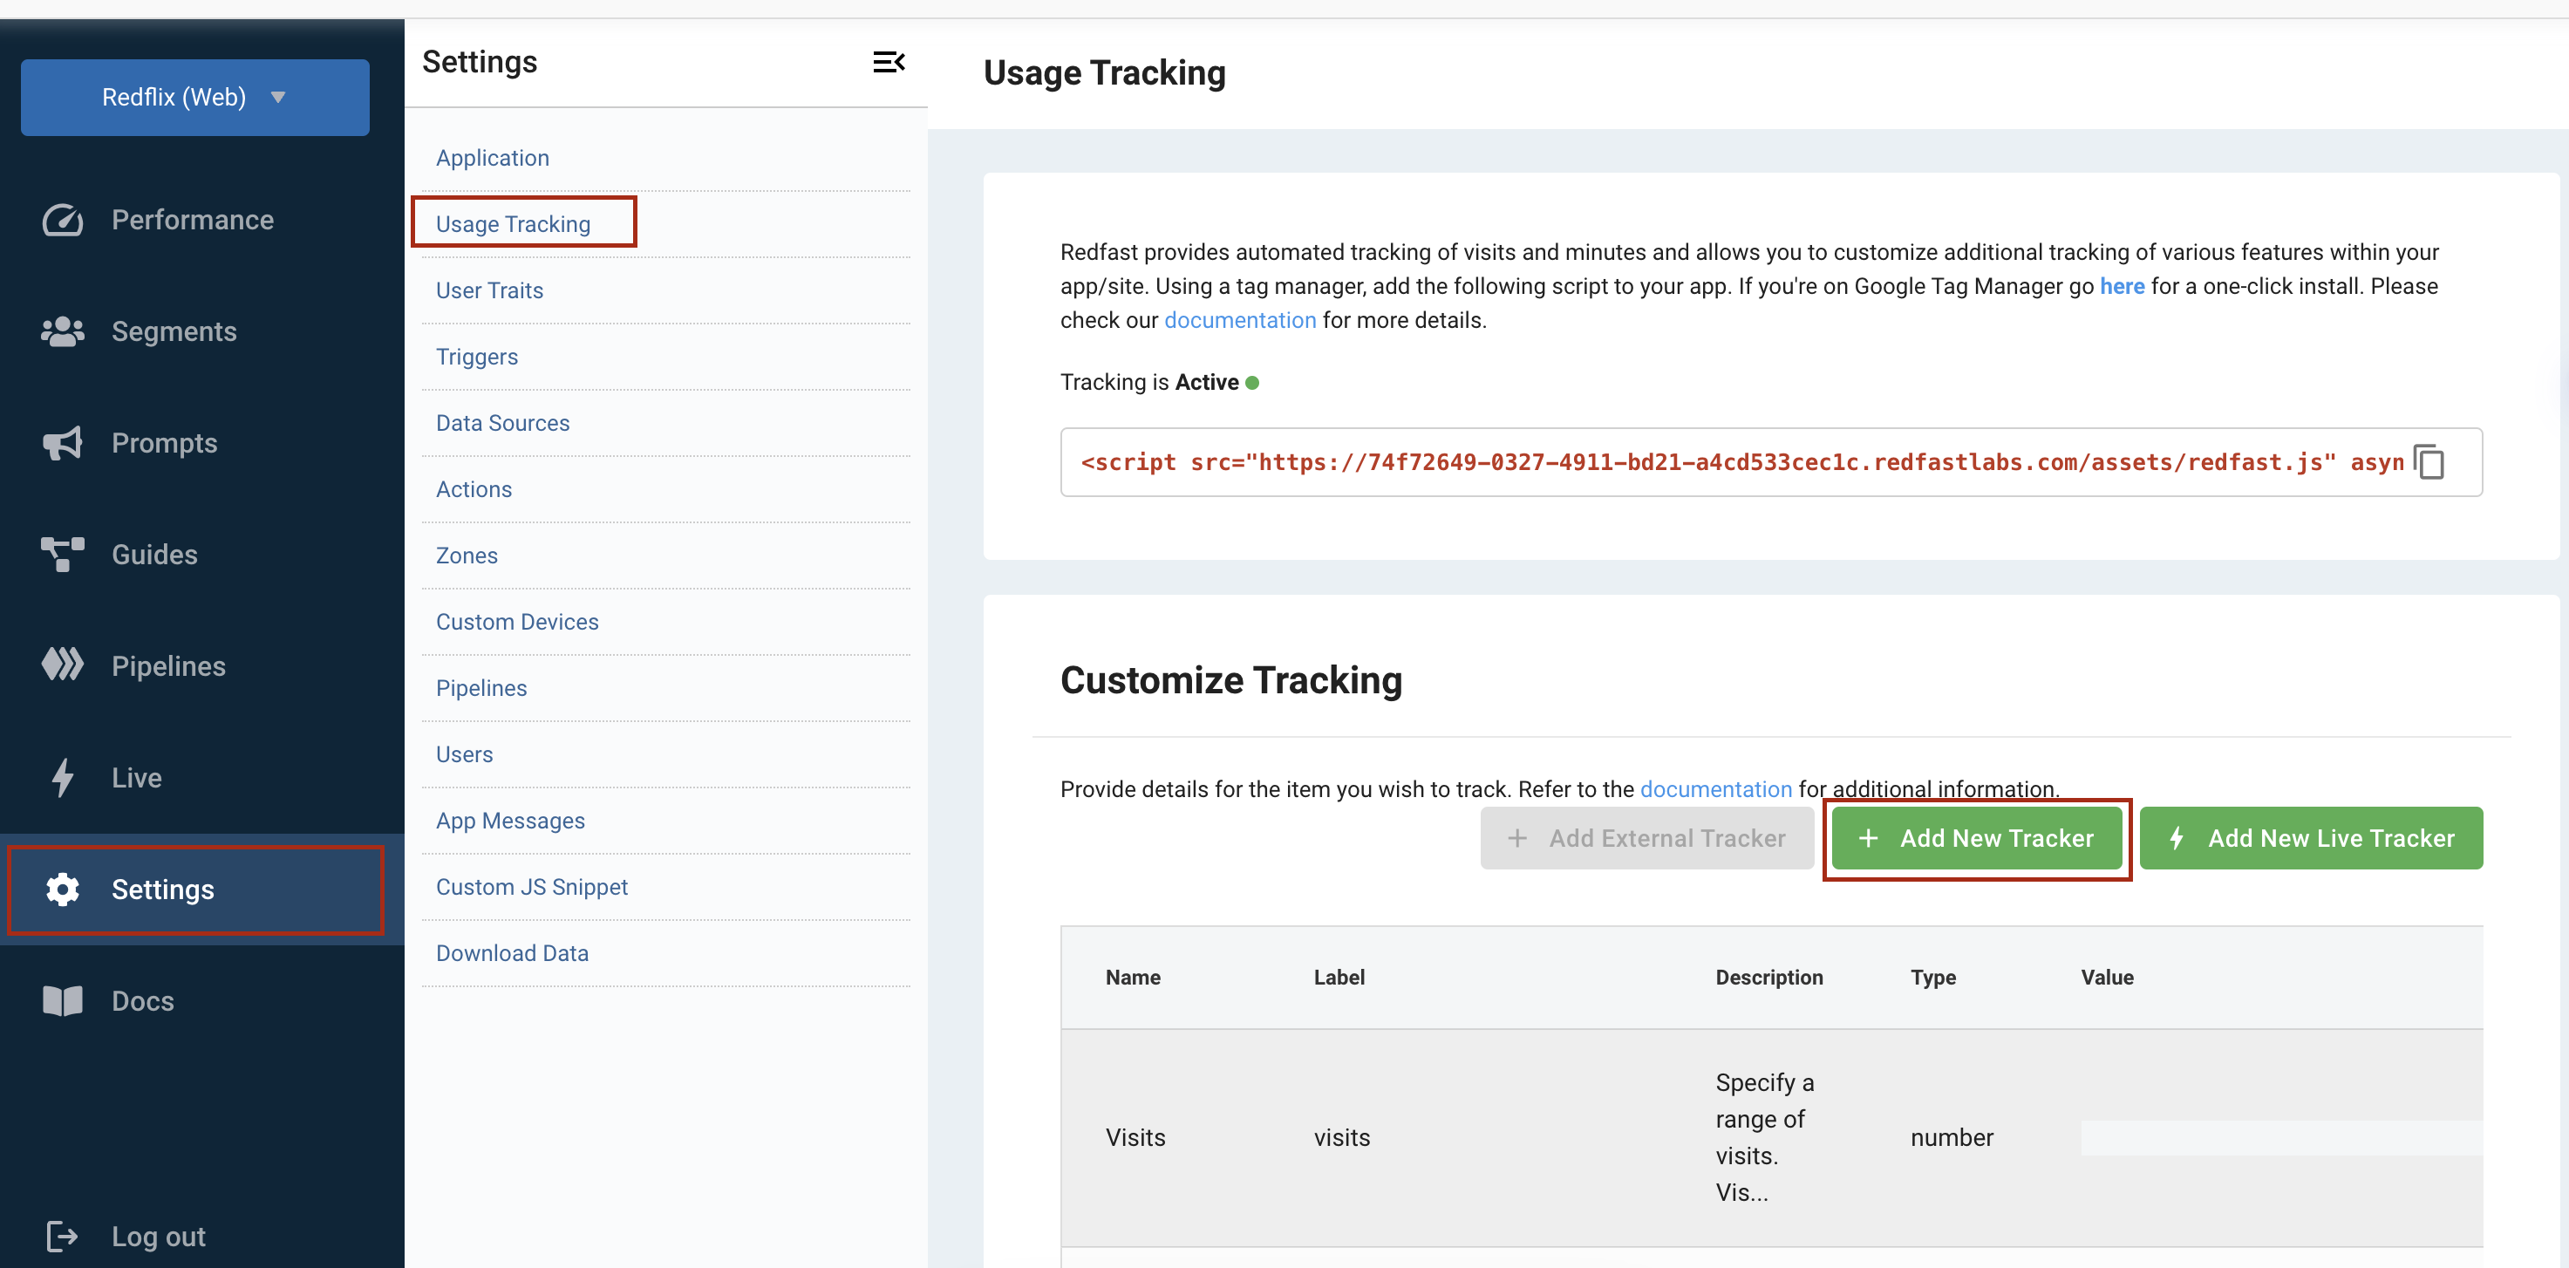The height and width of the screenshot is (1268, 2569).
Task: Open the Redflix (Web) app dropdown
Action: coord(195,97)
